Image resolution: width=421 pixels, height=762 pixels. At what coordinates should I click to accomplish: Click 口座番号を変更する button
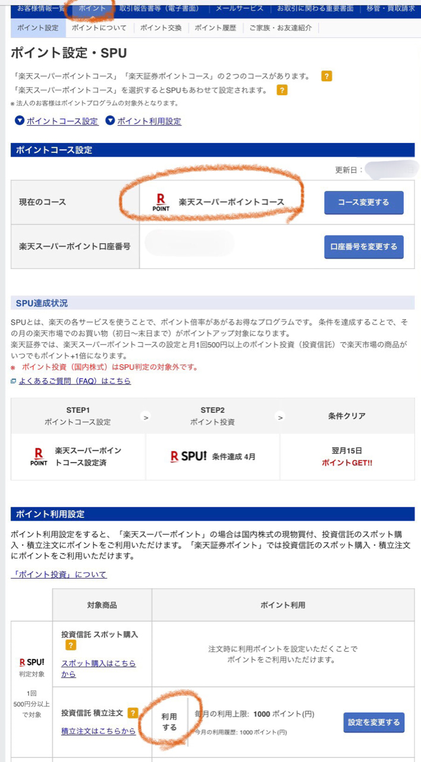[x=364, y=246]
